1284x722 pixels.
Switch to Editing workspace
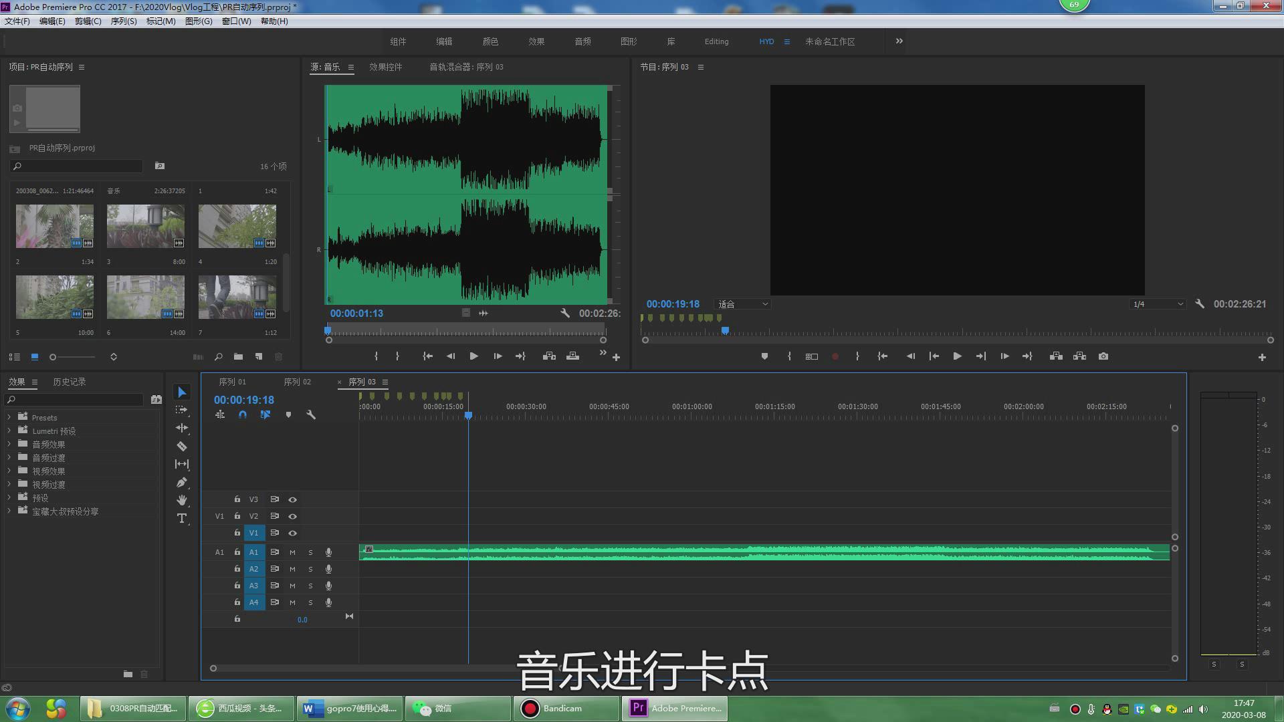point(716,41)
